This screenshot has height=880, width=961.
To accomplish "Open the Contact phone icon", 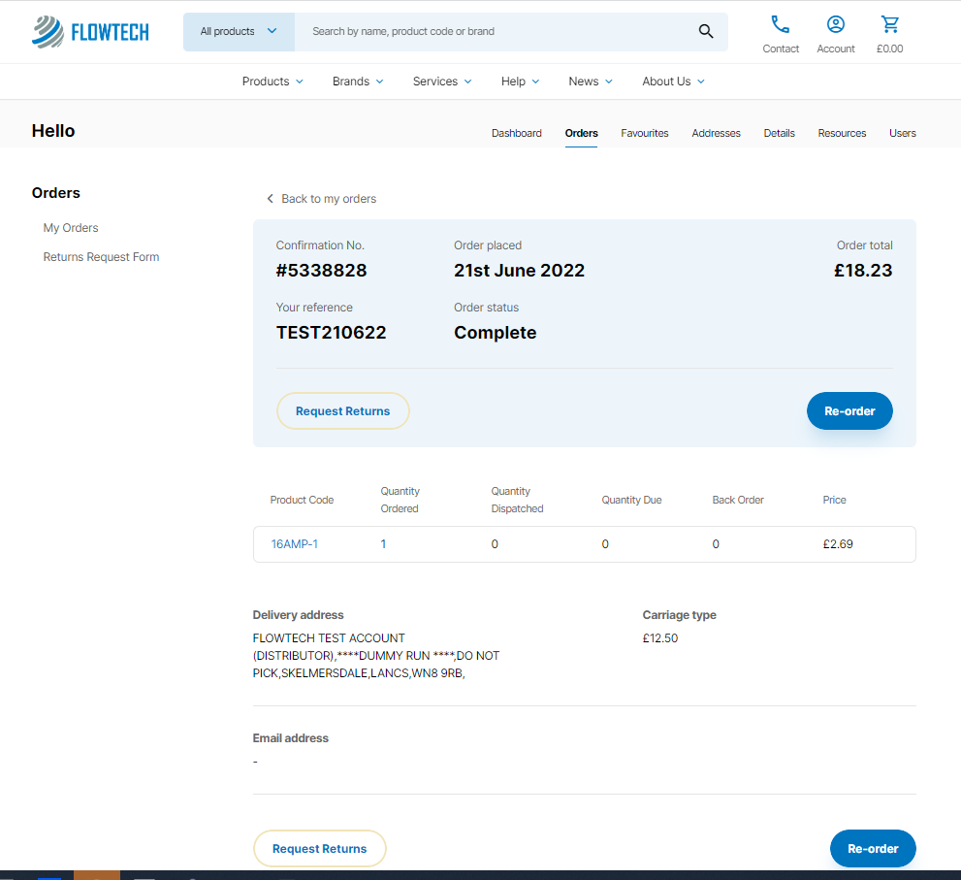I will [781, 24].
